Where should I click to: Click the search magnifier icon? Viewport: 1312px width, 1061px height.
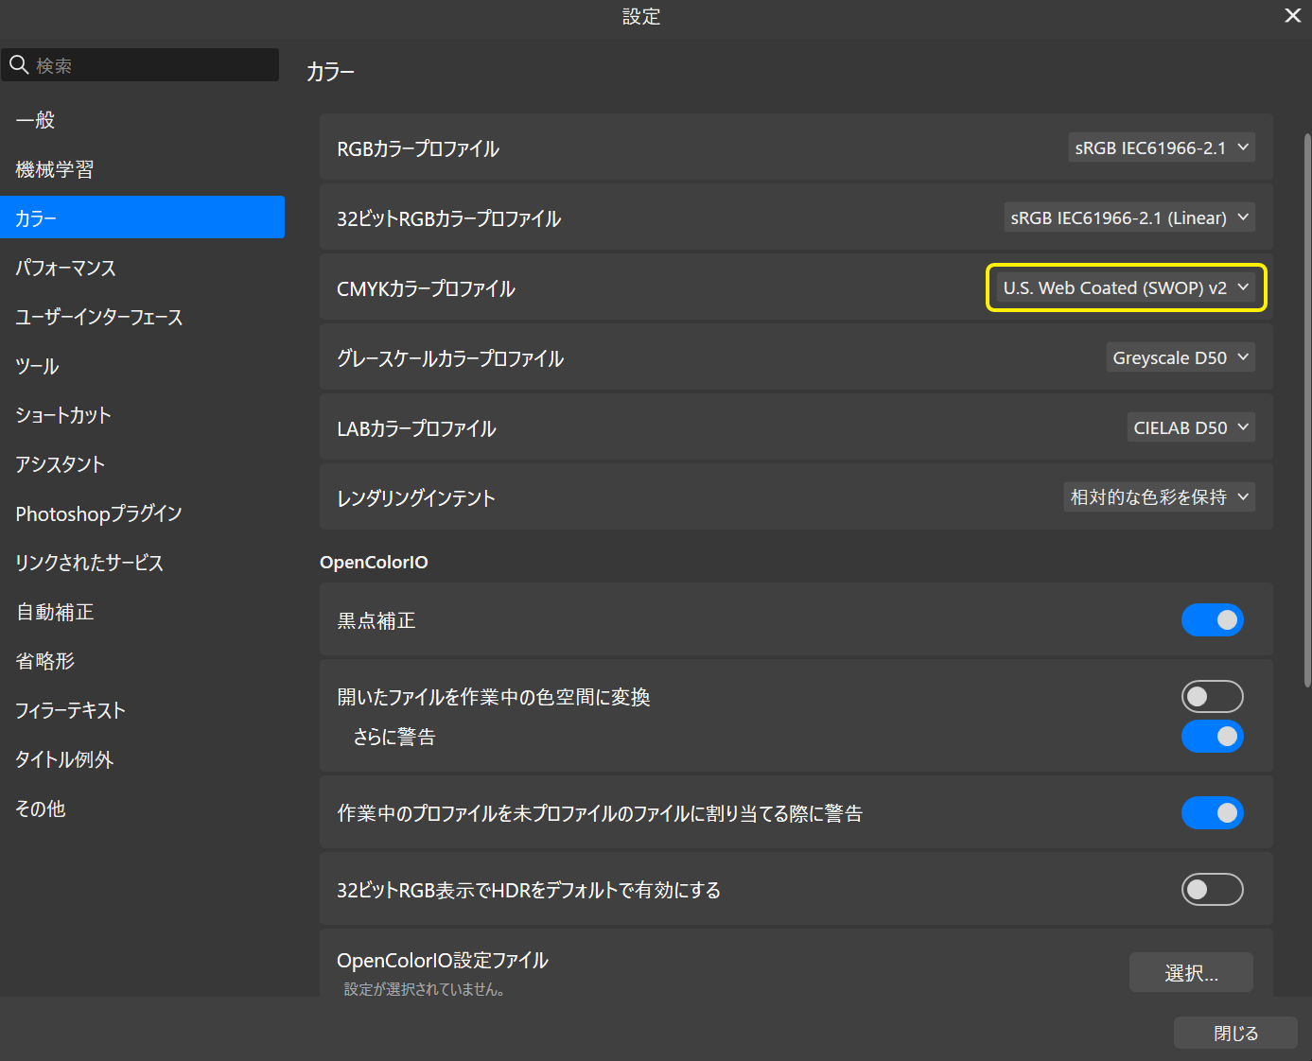click(x=18, y=65)
